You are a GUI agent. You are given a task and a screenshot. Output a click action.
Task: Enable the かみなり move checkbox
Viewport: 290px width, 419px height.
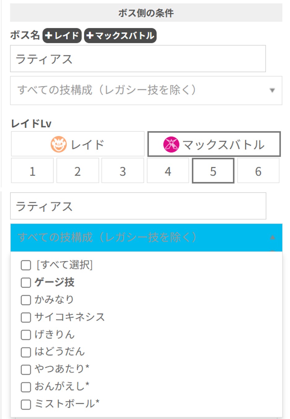click(26, 300)
